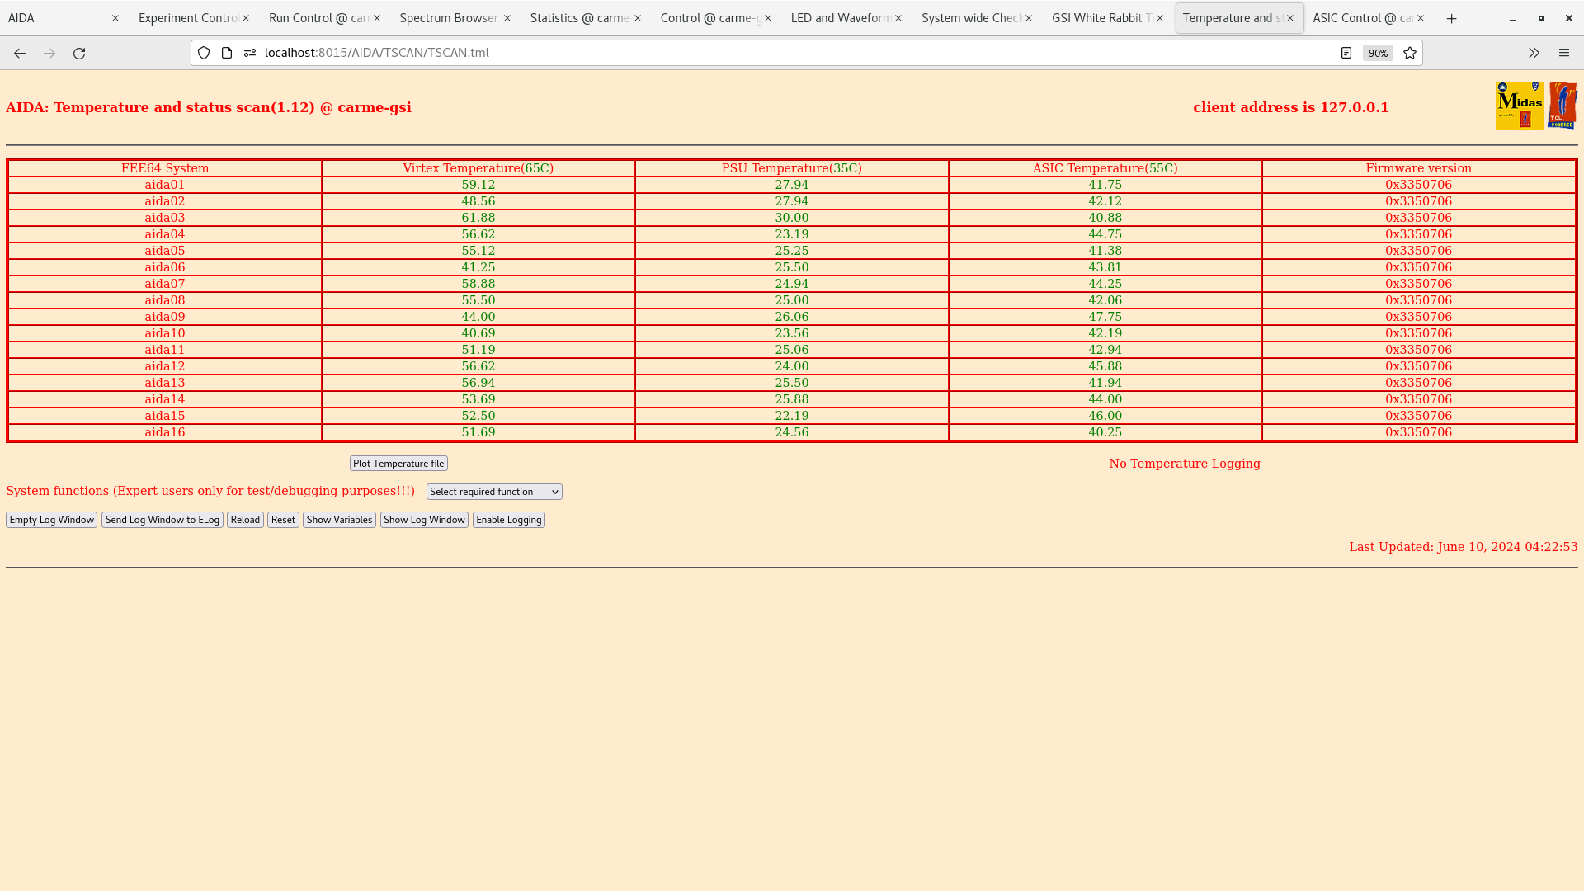Click the Reset button
The height and width of the screenshot is (891, 1584).
pos(283,519)
